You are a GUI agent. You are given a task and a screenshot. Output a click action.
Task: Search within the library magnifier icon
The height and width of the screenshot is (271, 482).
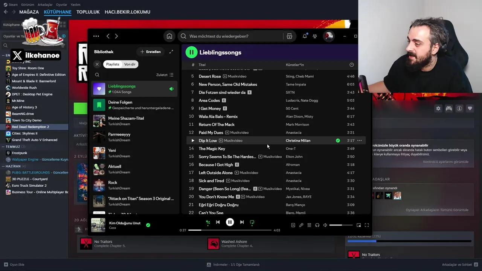coord(97,75)
